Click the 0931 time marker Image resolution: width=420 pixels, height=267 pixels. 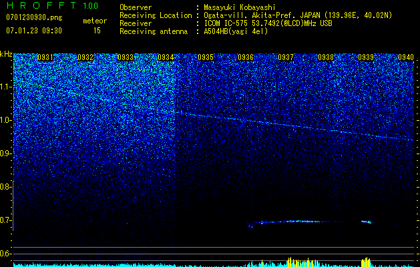pyautogui.click(x=45, y=57)
